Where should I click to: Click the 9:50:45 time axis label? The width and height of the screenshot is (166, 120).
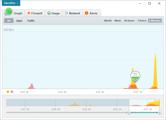[x=62, y=92]
